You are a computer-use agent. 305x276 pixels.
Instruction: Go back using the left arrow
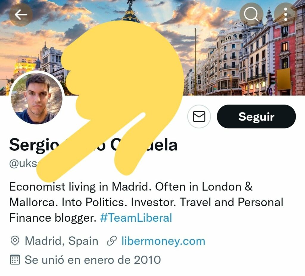21,15
